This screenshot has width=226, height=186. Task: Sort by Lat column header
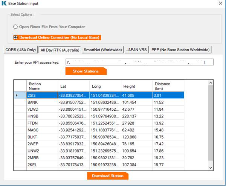74,86
